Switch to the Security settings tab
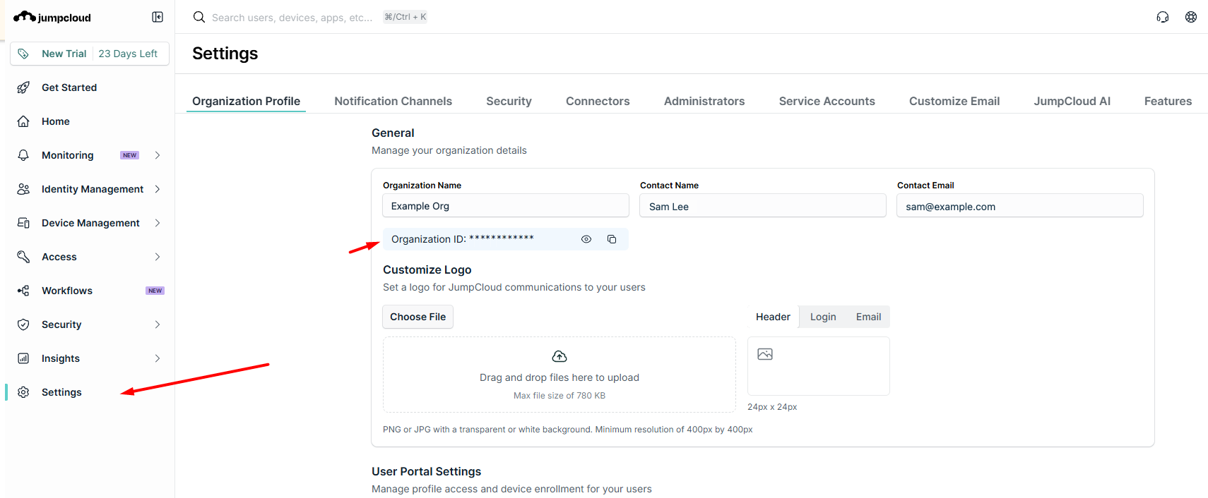 click(x=509, y=101)
